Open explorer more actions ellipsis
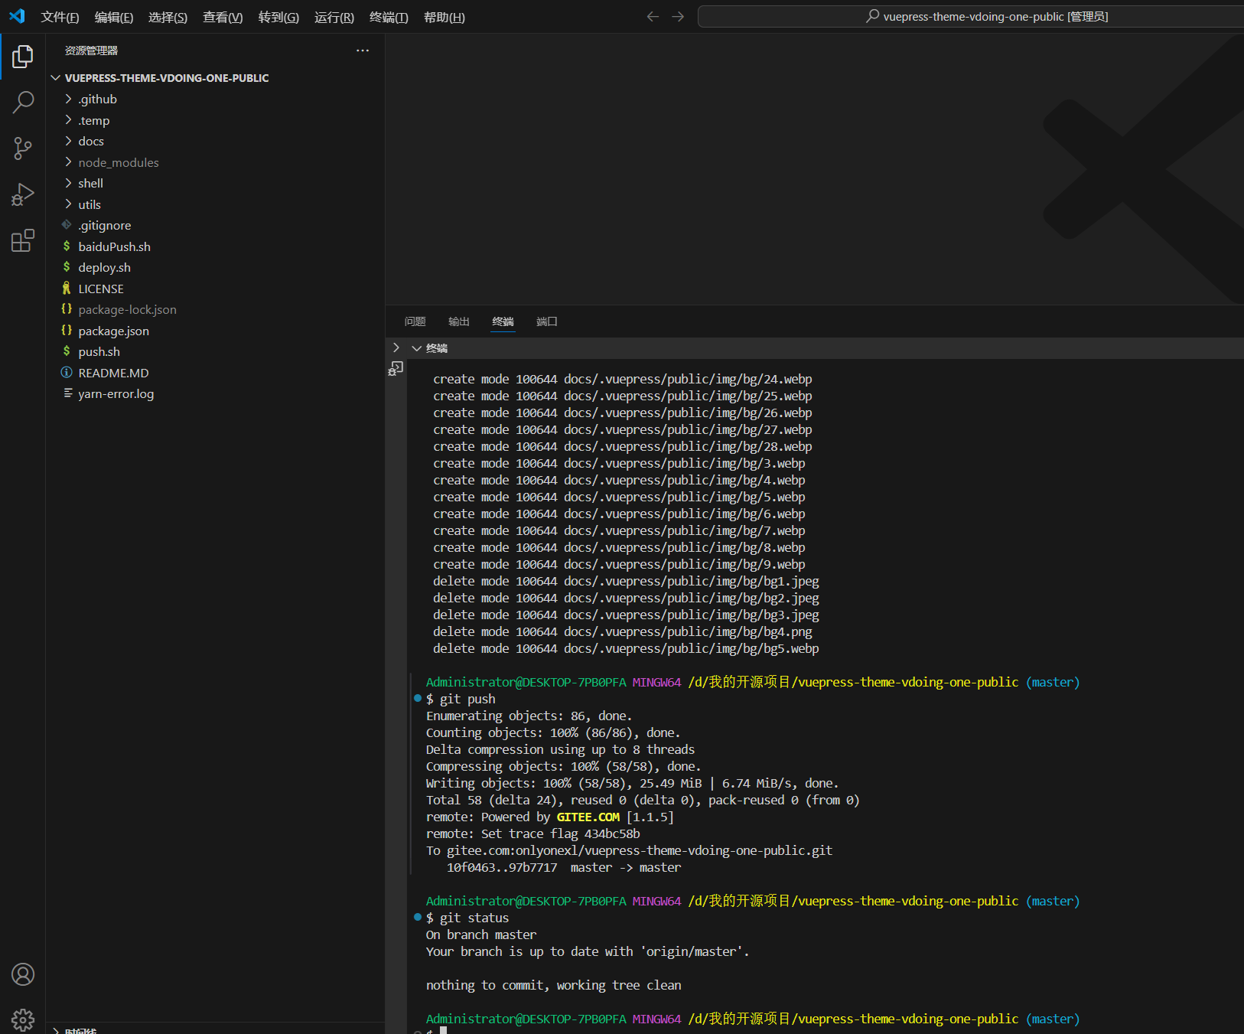The image size is (1244, 1034). (x=363, y=51)
